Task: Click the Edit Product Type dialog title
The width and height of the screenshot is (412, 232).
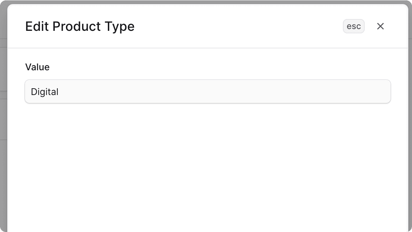Action: click(x=80, y=26)
